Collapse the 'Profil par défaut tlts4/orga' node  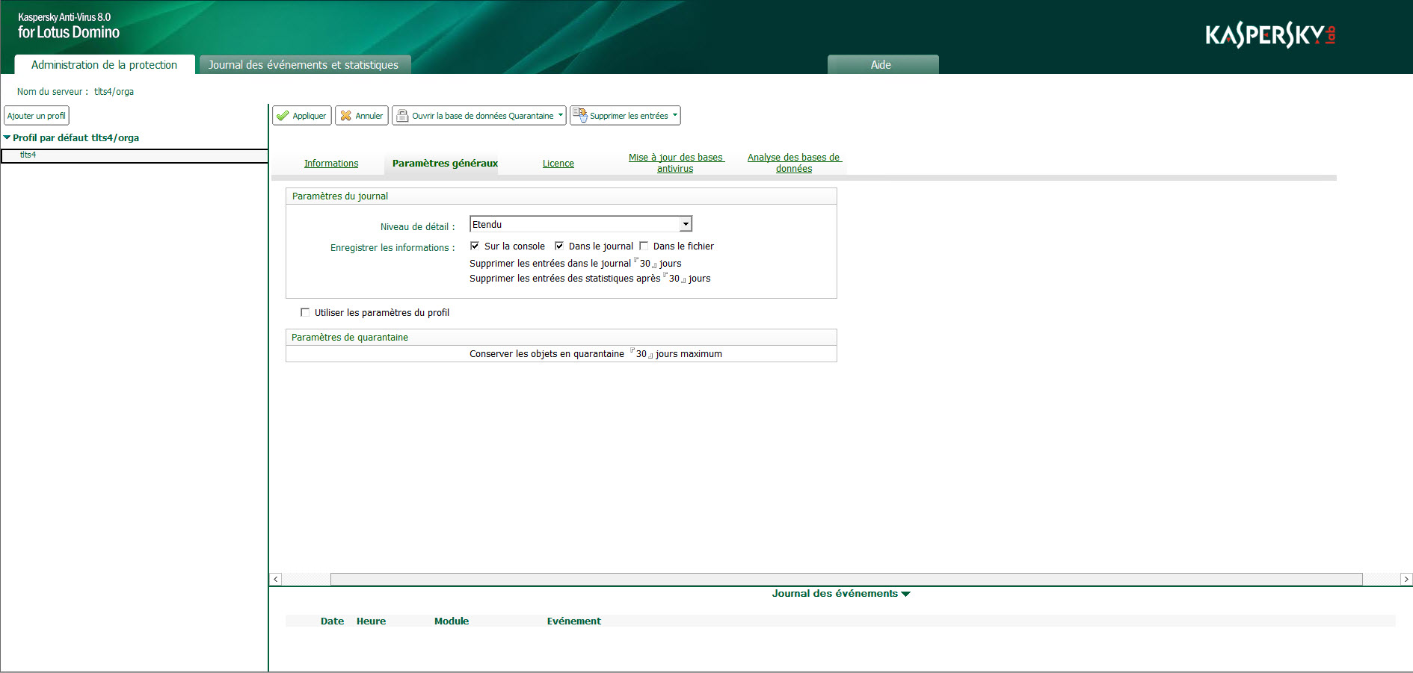(x=7, y=137)
